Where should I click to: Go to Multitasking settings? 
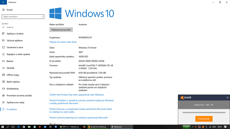(x=12, y=89)
